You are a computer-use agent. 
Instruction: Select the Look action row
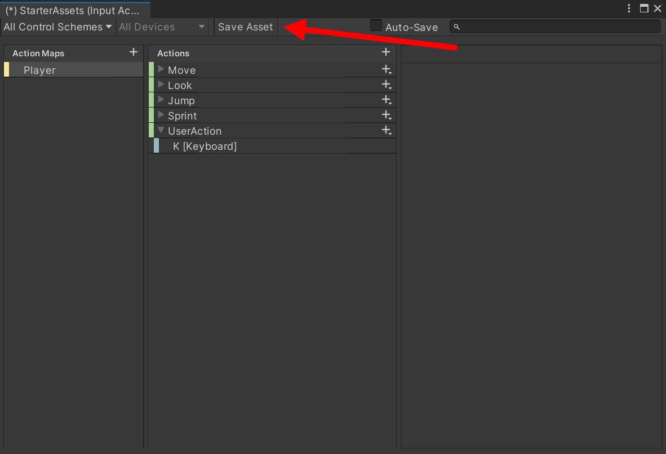point(272,85)
